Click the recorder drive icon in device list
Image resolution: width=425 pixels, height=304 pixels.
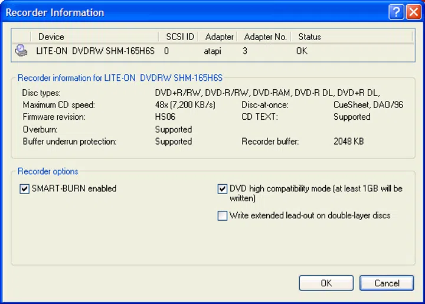21,51
